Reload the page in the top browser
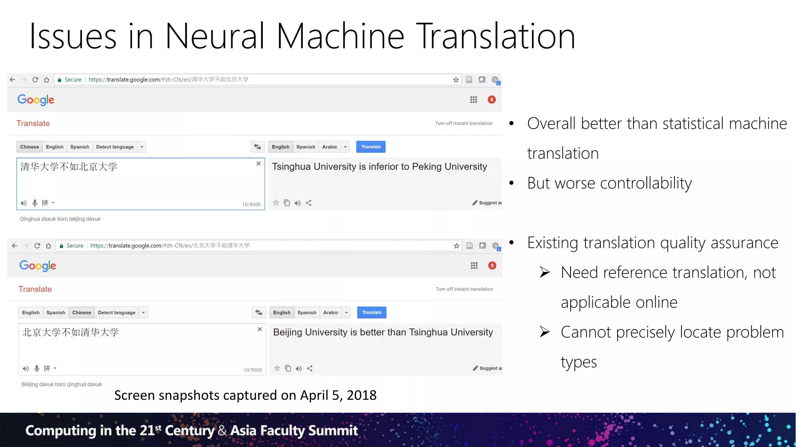Image resolution: width=796 pixels, height=447 pixels. click(35, 80)
